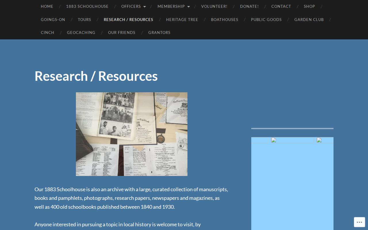Click the archive documents photo
368x230 pixels.
[x=132, y=134]
